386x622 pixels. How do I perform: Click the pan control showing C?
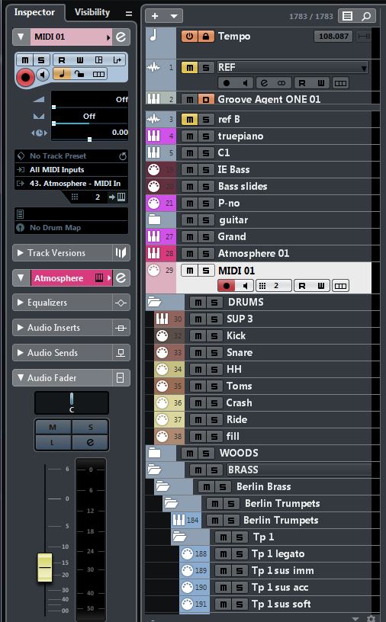click(x=72, y=402)
